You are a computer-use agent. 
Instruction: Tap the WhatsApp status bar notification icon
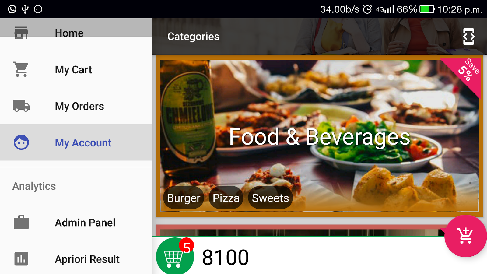click(12, 9)
